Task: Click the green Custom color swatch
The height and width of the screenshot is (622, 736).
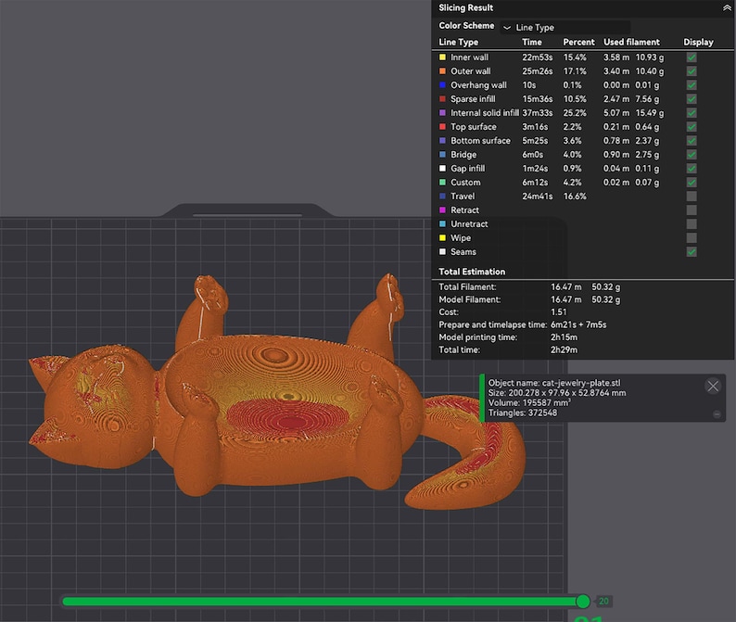Action: (x=442, y=182)
